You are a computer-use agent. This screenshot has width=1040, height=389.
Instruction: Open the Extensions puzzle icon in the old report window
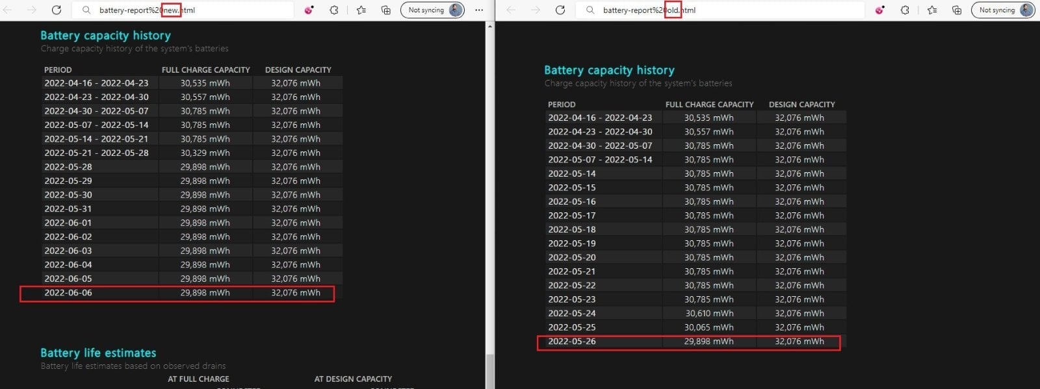pyautogui.click(x=905, y=10)
